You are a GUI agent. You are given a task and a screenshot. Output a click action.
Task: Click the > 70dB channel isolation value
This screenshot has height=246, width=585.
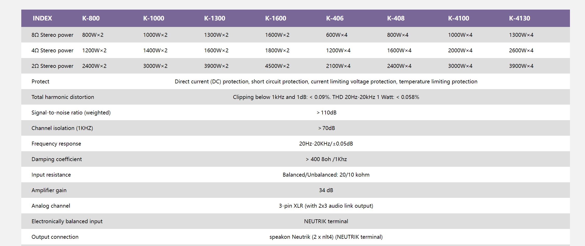pyautogui.click(x=326, y=128)
